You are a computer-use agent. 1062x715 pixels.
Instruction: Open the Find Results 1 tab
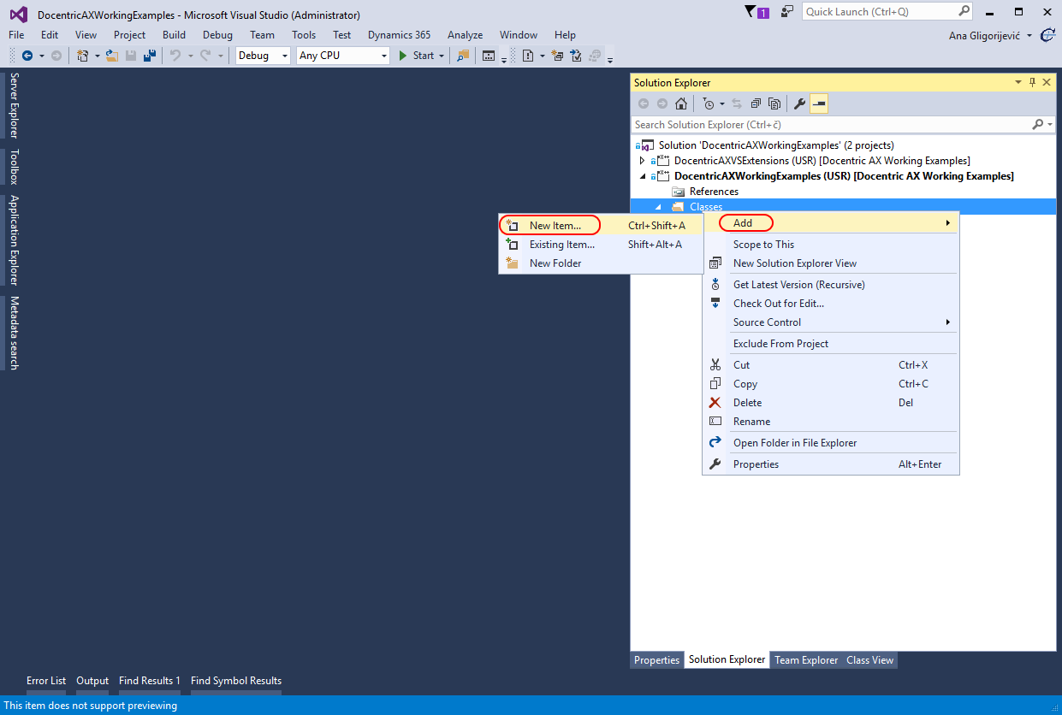point(150,681)
